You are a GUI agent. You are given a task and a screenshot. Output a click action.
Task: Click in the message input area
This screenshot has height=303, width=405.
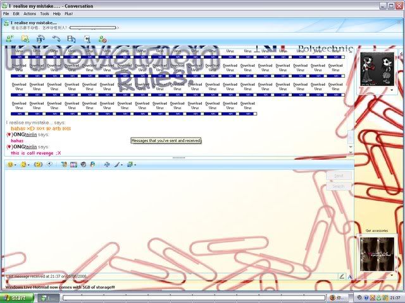coord(165,220)
